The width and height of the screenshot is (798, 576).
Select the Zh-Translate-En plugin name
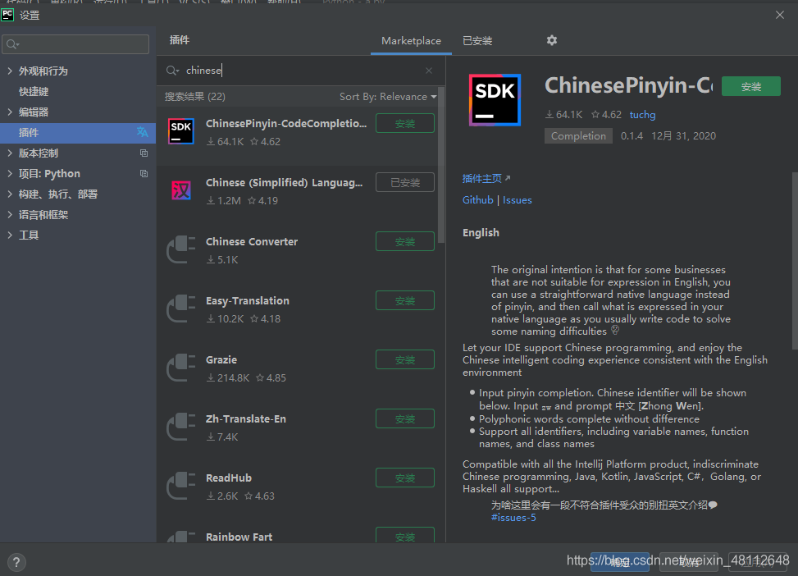click(x=246, y=418)
